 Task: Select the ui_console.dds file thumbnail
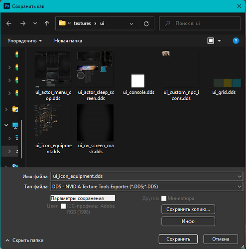tap(138, 81)
